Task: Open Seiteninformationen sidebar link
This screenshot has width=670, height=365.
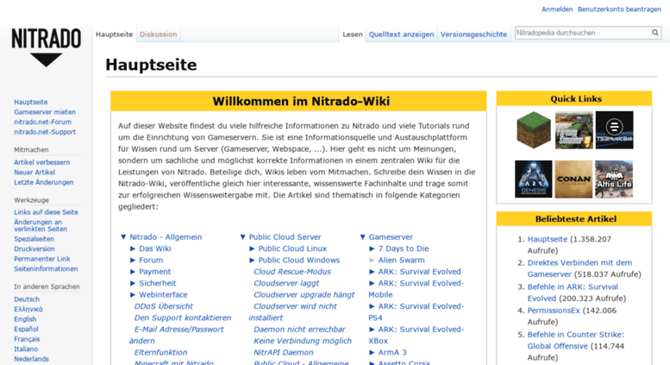Action: (46, 269)
